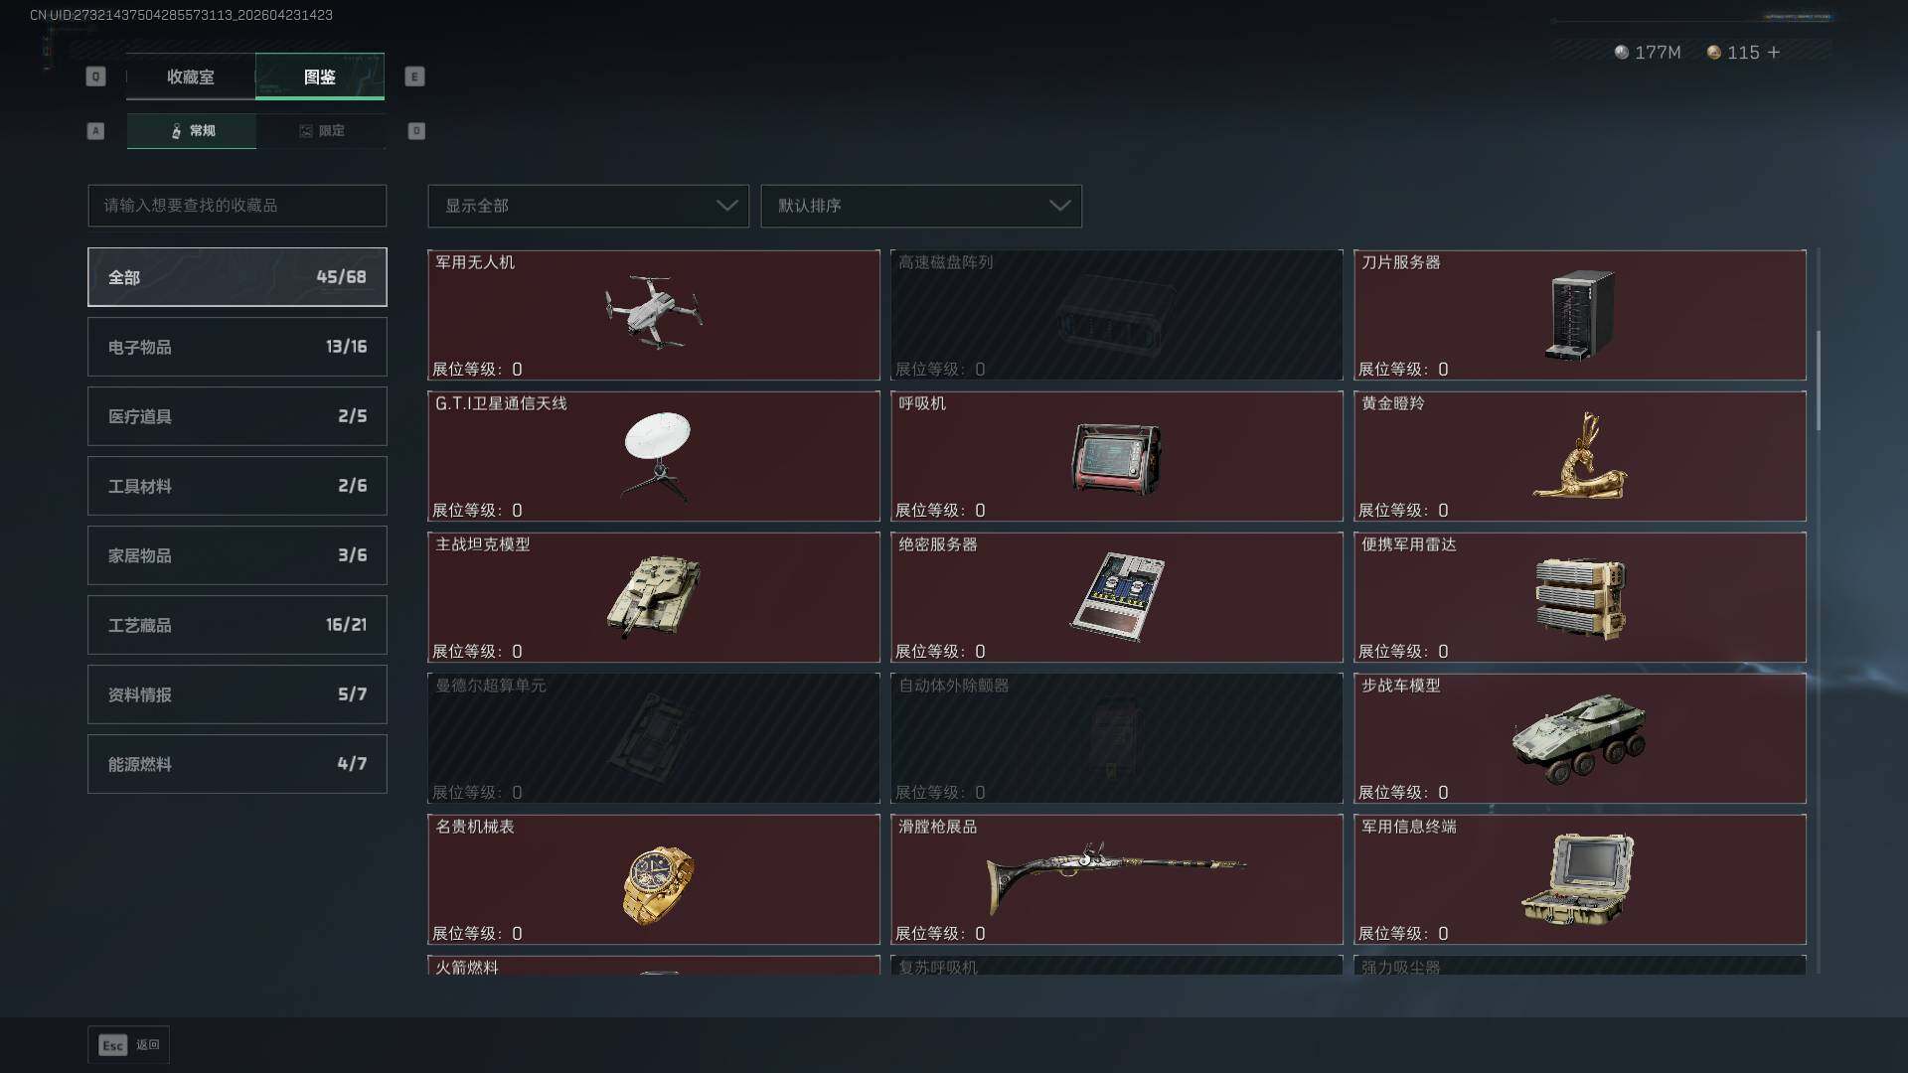Open the 工艺藏品 16/21 category
1908x1073 pixels.
(238, 625)
